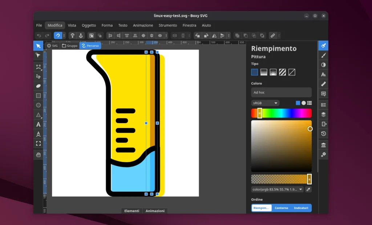Open the Ad hoc color dropdown
The image size is (372, 225).
(281, 93)
